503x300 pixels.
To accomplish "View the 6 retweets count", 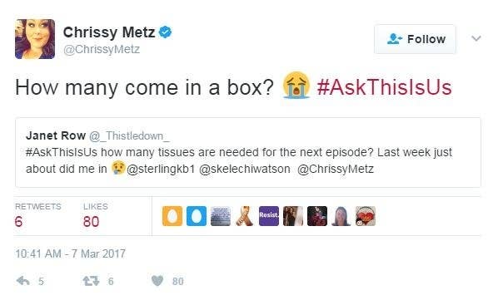I will 18,222.
